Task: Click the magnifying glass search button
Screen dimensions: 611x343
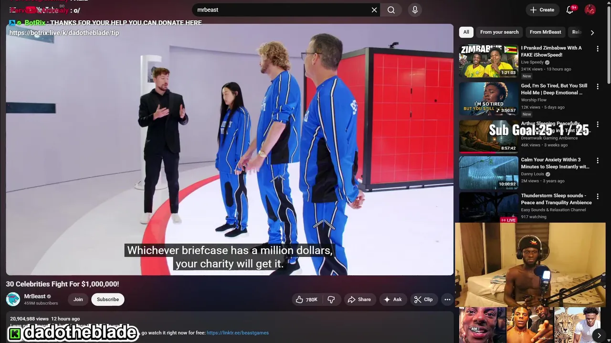Action: point(391,10)
